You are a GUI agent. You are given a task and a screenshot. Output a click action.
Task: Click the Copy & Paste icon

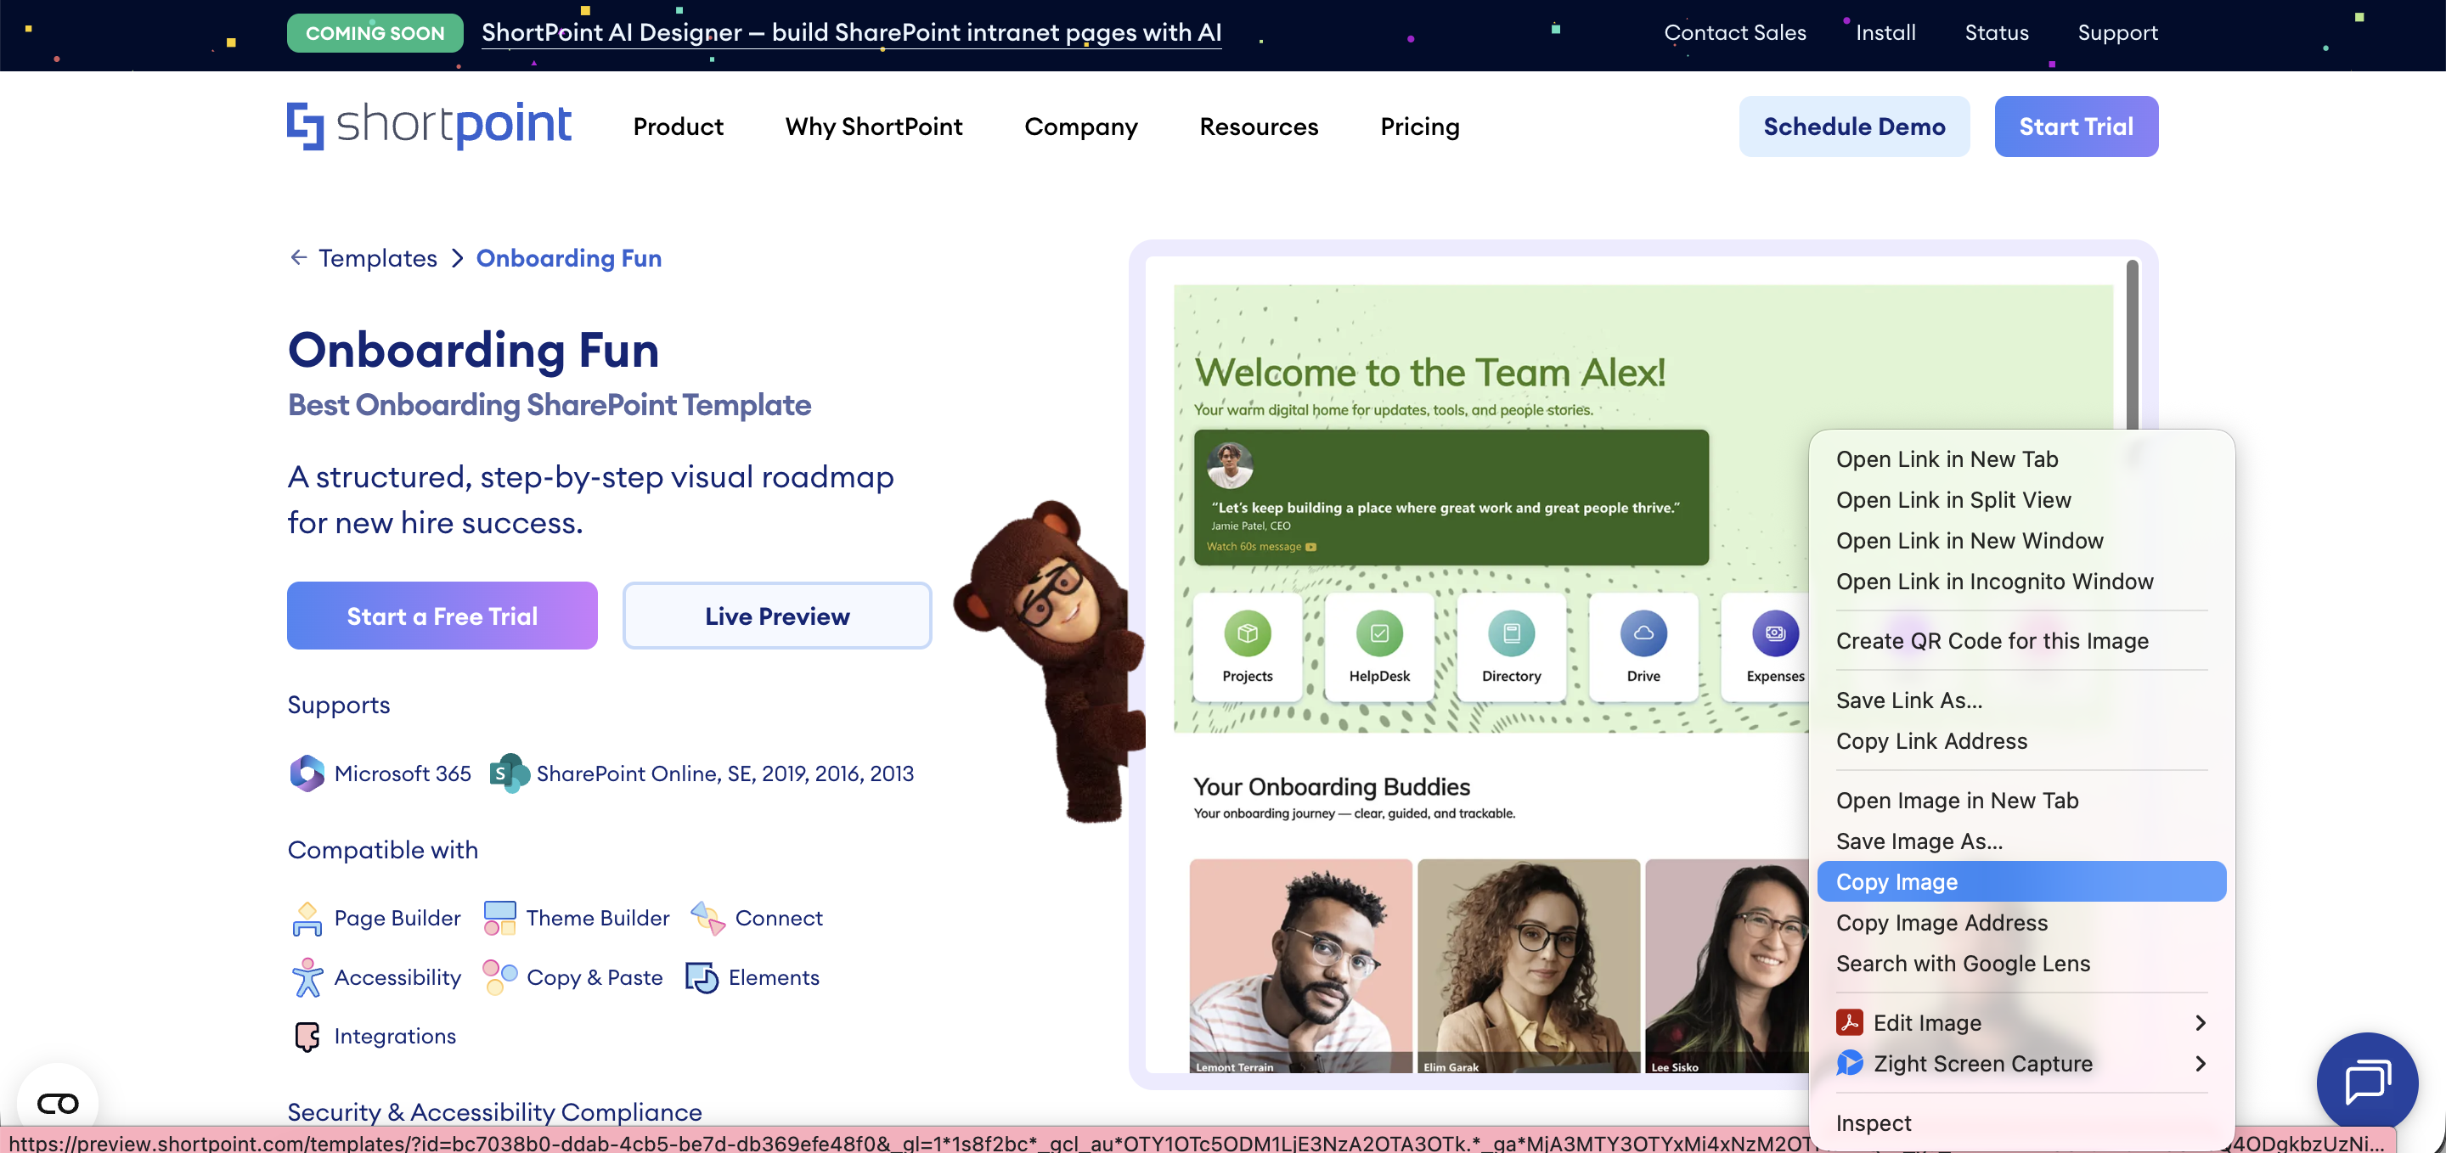pyautogui.click(x=499, y=977)
